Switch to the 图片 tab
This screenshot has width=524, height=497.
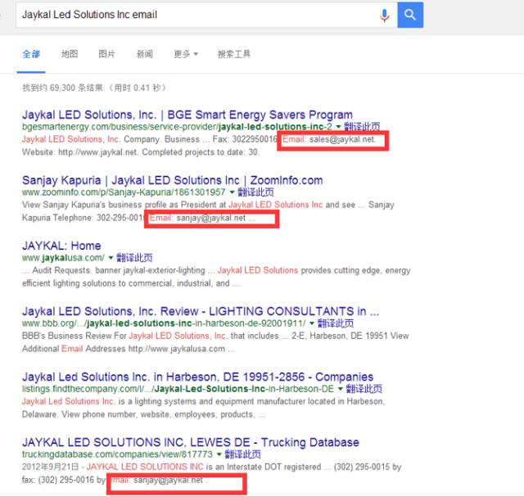[106, 54]
